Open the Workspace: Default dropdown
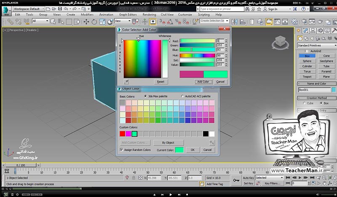Screen dimensions: 337x197 click(x=29, y=9)
